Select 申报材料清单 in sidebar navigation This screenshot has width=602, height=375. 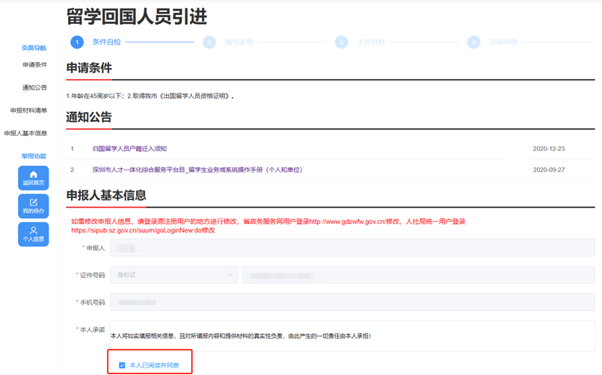click(x=28, y=111)
